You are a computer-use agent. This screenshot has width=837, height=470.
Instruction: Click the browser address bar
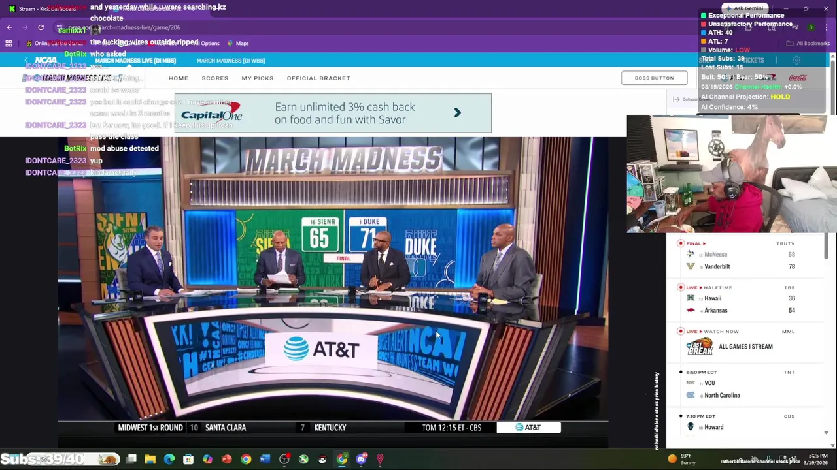point(392,27)
